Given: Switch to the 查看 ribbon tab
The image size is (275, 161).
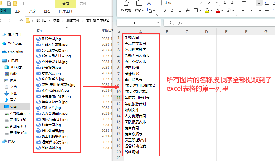Looking at the screenshot, I should (47, 11).
